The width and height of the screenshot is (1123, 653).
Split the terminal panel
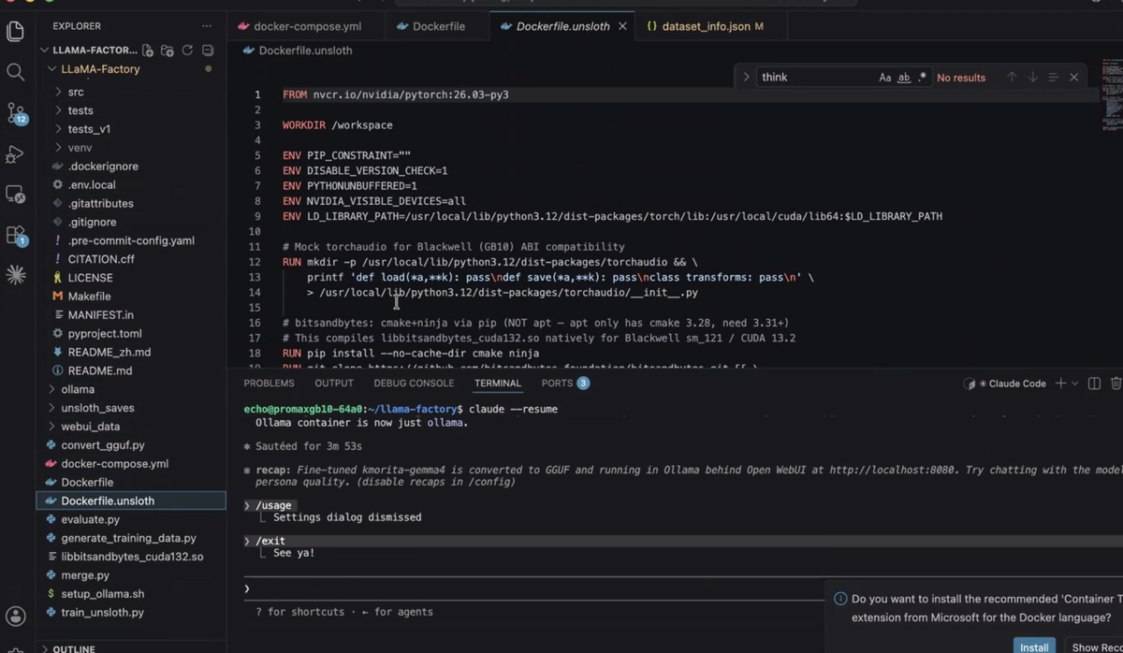(x=1094, y=384)
